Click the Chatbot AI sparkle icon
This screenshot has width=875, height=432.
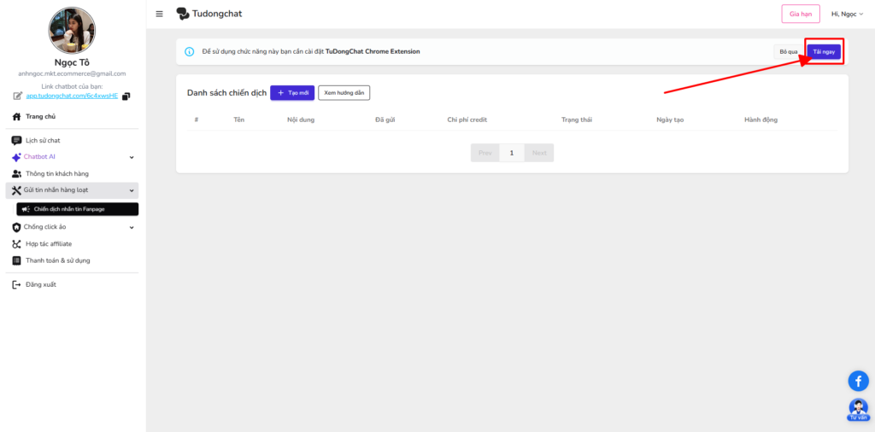17,157
